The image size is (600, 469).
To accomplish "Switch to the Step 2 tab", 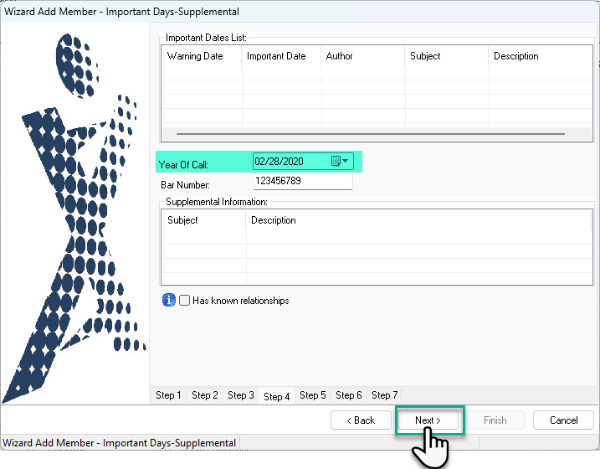I will point(205,395).
